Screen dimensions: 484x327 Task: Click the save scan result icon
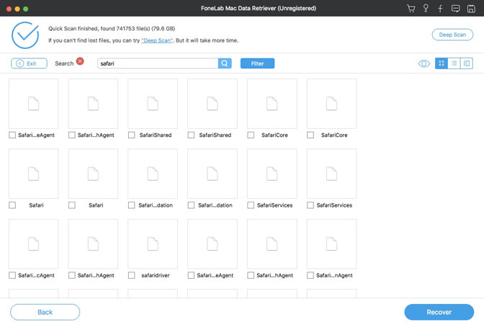[471, 9]
